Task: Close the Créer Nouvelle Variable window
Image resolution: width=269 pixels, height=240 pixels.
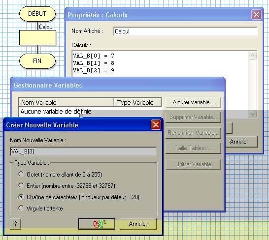Action: coord(156,125)
